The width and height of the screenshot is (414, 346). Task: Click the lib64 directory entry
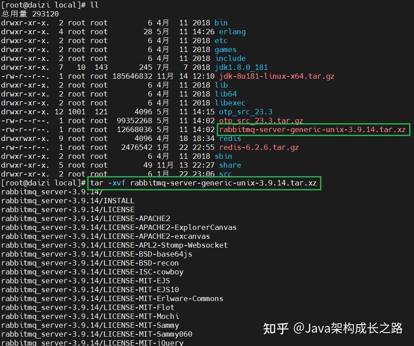click(226, 94)
